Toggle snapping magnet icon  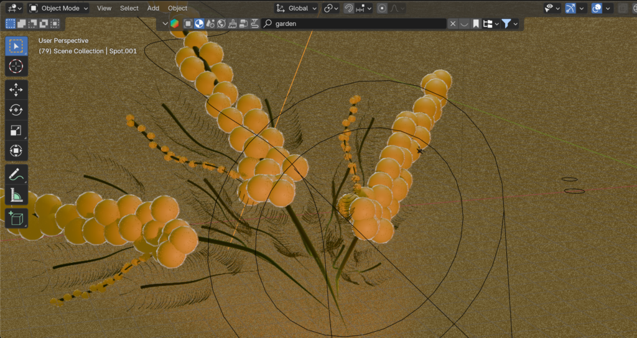pos(350,8)
